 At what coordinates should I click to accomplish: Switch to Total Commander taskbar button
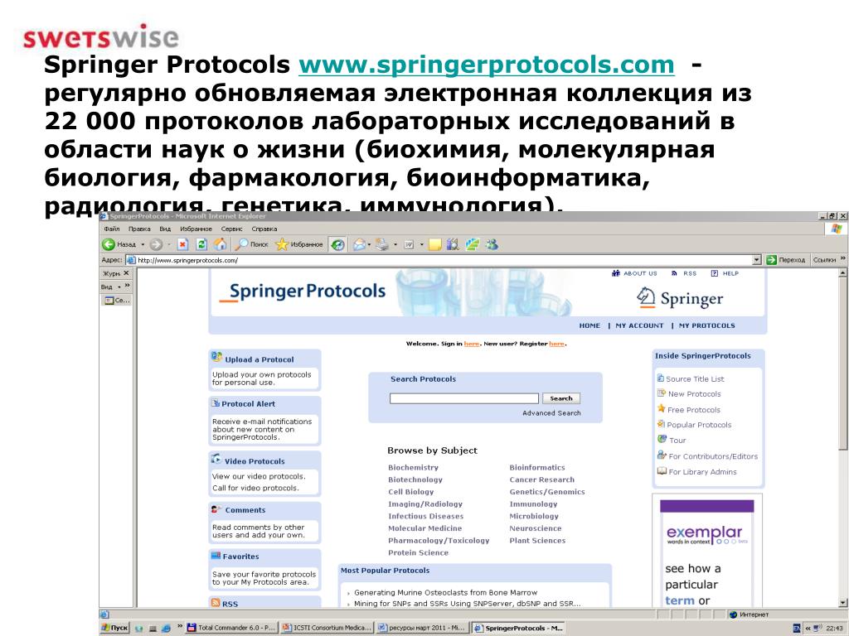232,628
